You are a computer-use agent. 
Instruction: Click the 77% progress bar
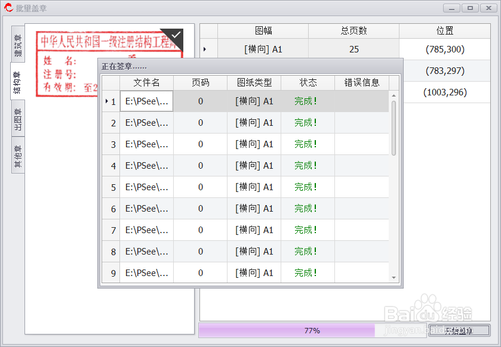point(312,330)
